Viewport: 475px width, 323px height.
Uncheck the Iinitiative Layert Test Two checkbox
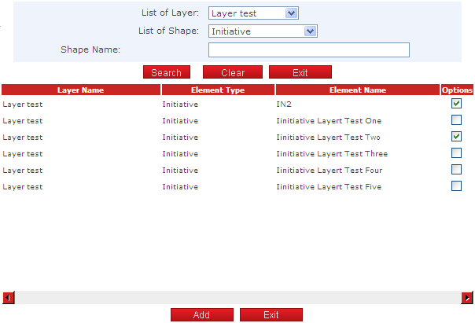pyautogui.click(x=456, y=137)
